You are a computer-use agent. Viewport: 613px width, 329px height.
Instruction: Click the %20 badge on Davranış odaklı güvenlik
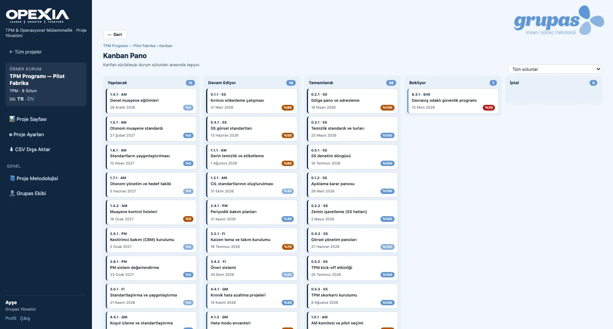489,108
